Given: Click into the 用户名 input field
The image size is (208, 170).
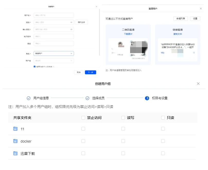Looking at the screenshot, I should point(54,15).
